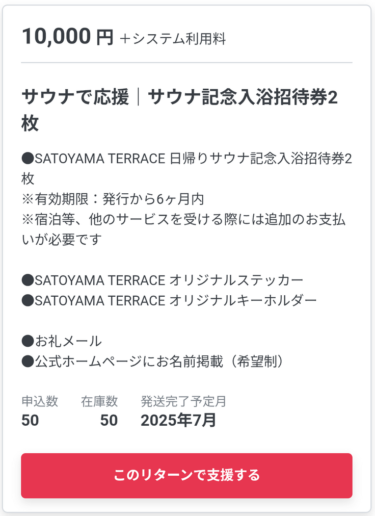Click the bullet icon before 公式ホームページ
Screen dimensions: 375x516
[28, 361]
